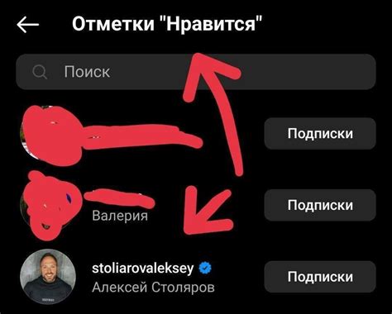This screenshot has width=392, height=314.
Task: Click the topmost Подписки button
Action: tap(320, 133)
